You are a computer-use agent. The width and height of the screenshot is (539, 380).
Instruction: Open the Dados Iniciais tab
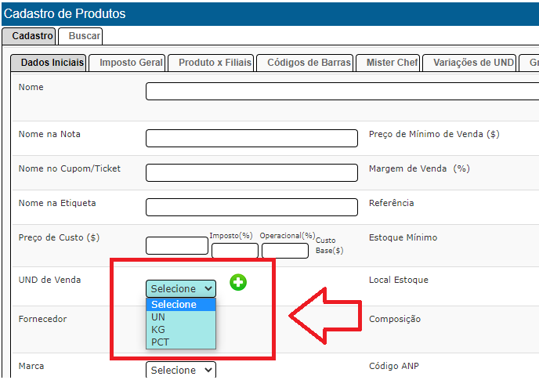[x=49, y=63]
